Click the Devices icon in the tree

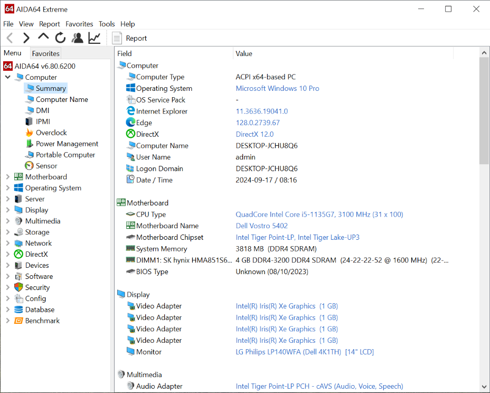coord(18,265)
